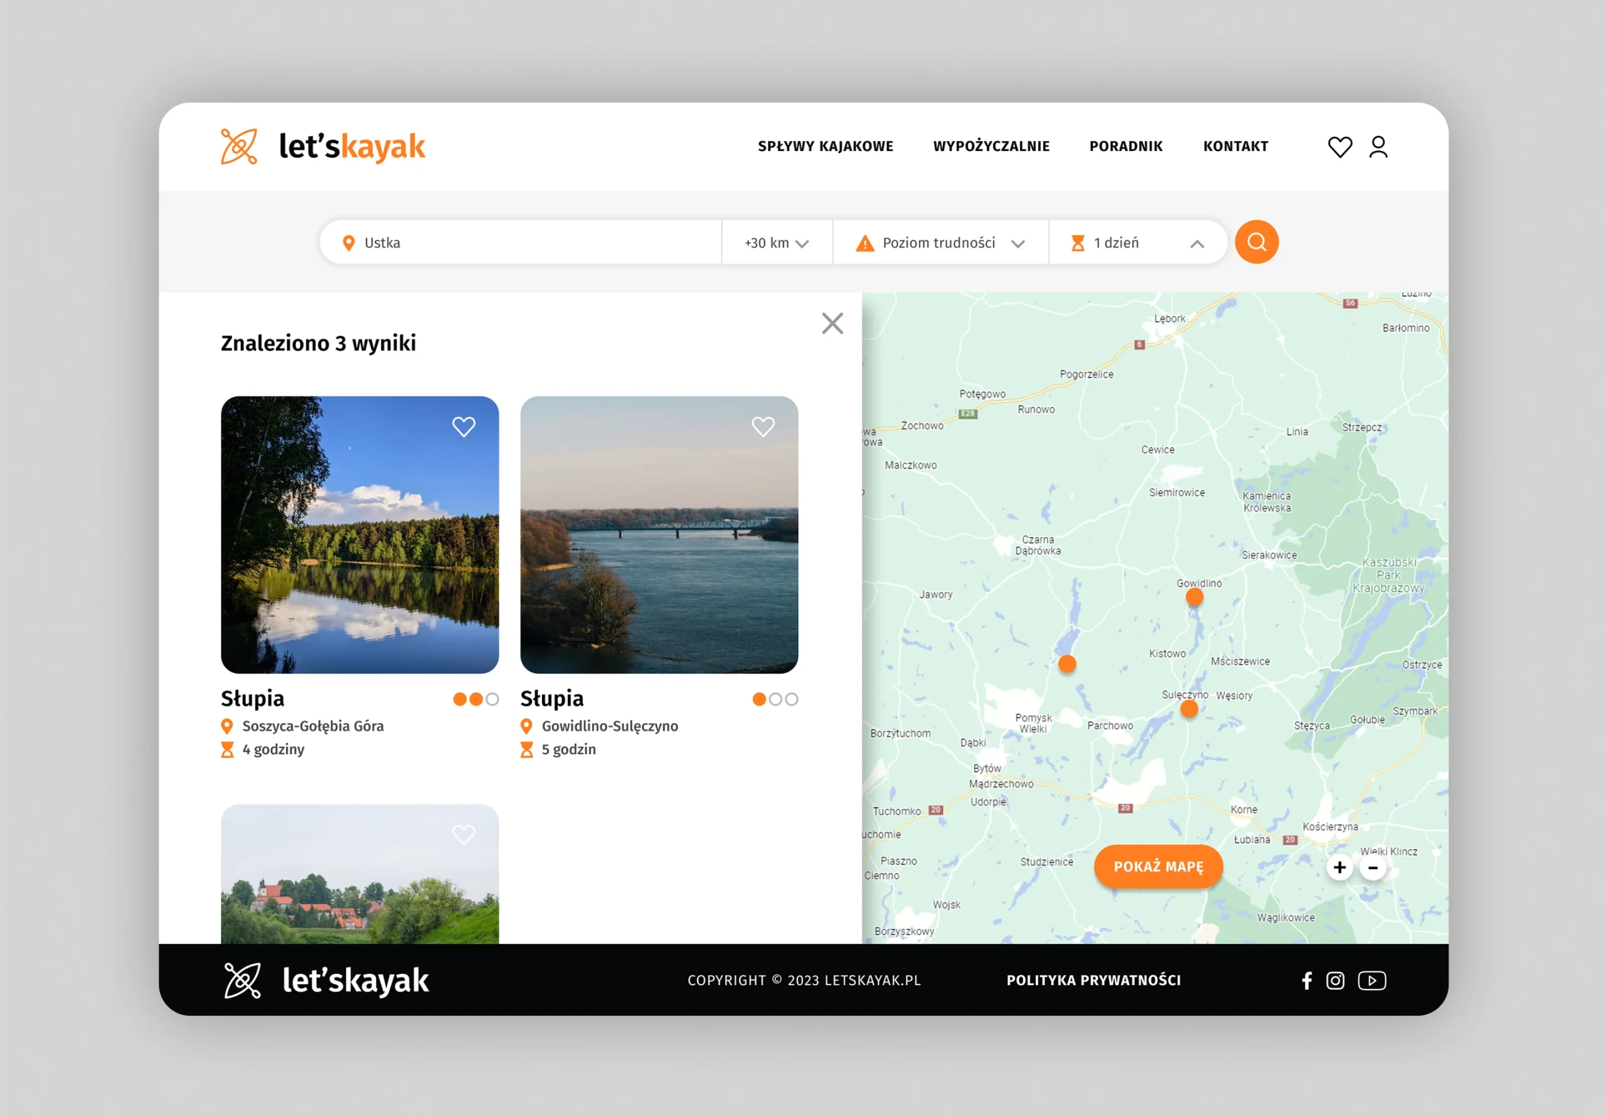Open Polityka prywatności link
Screen dimensions: 1606x1115
(1093, 980)
